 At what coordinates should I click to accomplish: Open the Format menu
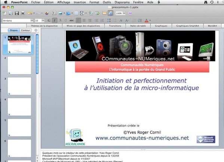[94, 2]
